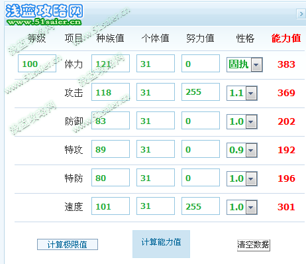Click the right arrow icon at top corner
306x264 pixels.
[301, 14]
